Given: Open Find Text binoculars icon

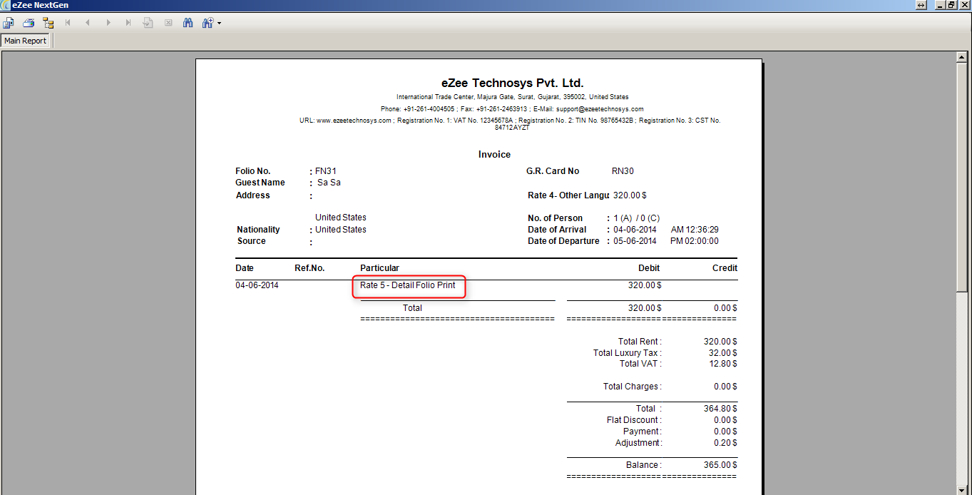Looking at the screenshot, I should coord(188,23).
